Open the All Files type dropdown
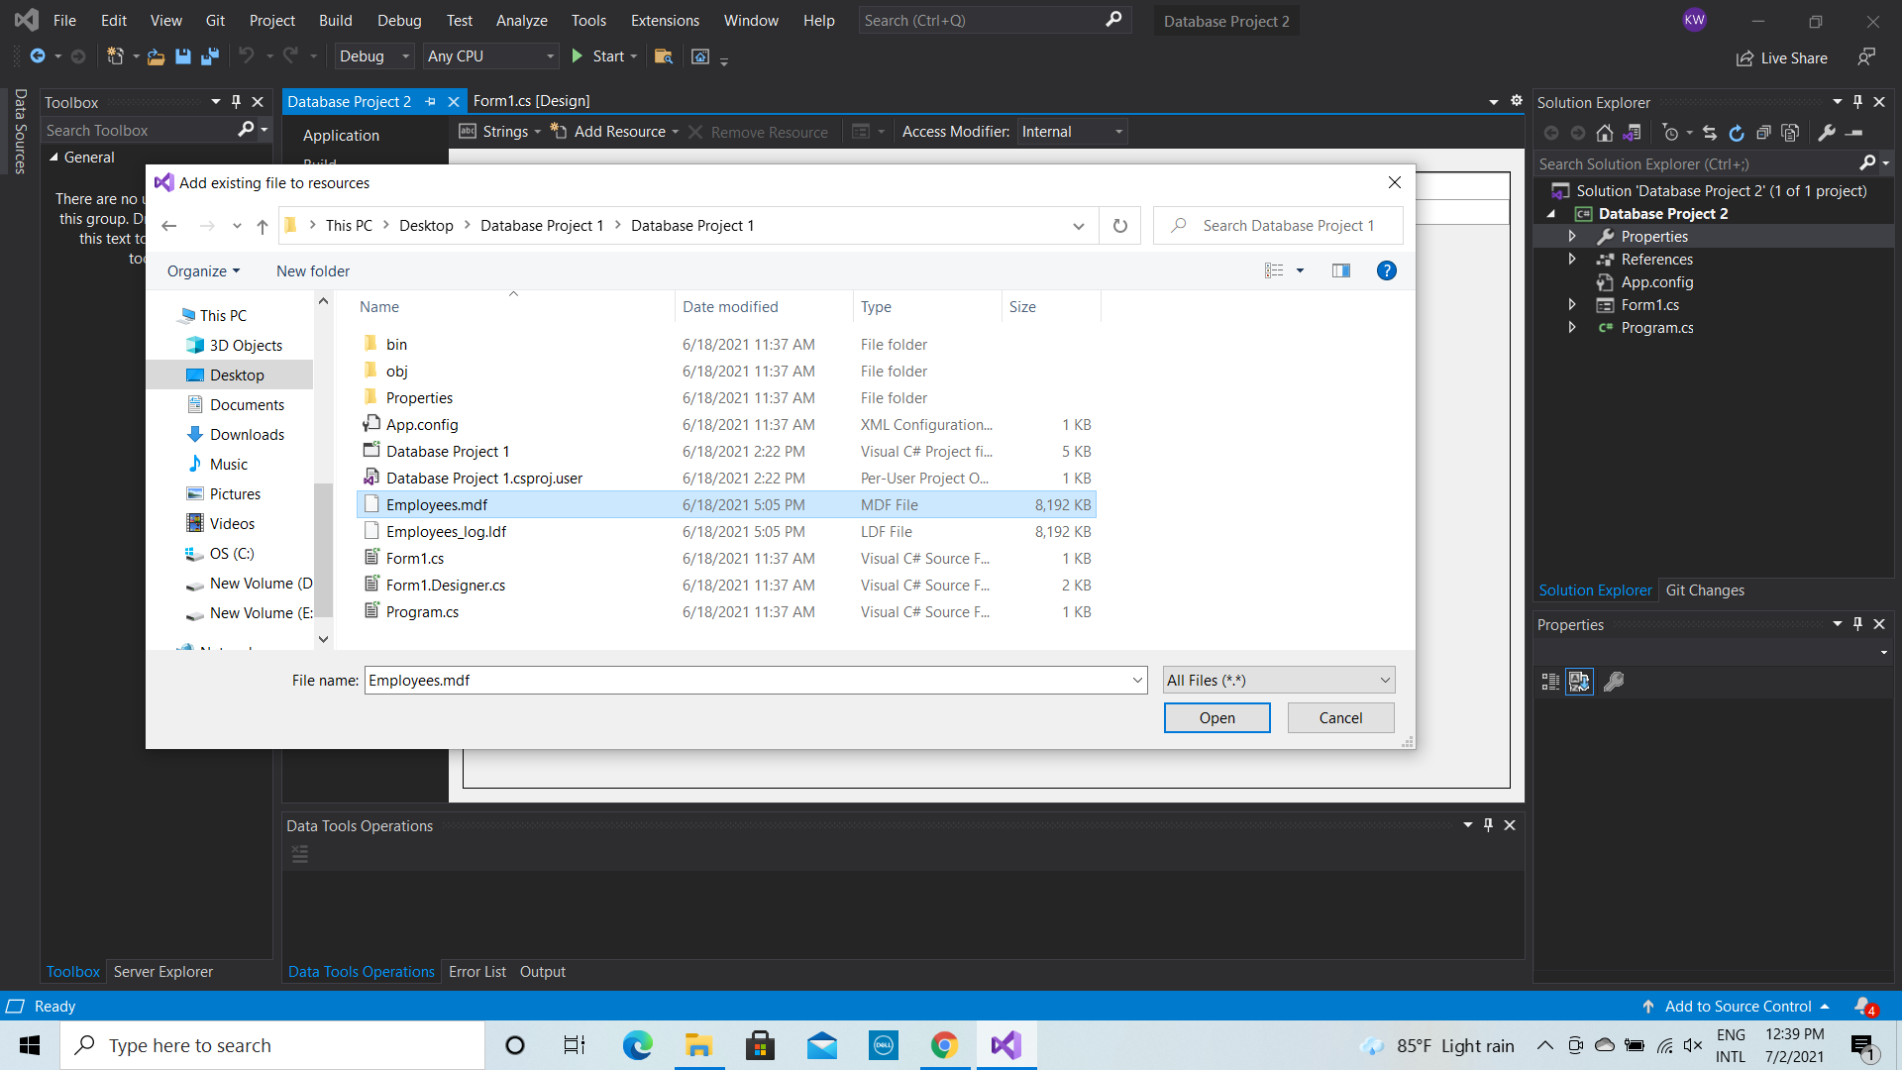This screenshot has width=1902, height=1070. tap(1279, 680)
